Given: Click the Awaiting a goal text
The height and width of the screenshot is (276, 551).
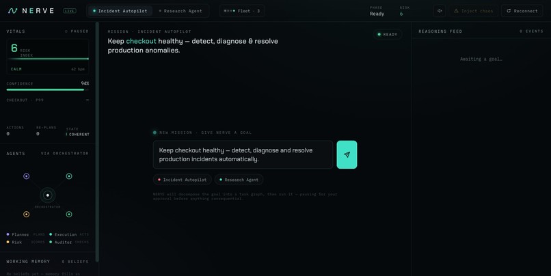Looking at the screenshot, I should [481, 59].
